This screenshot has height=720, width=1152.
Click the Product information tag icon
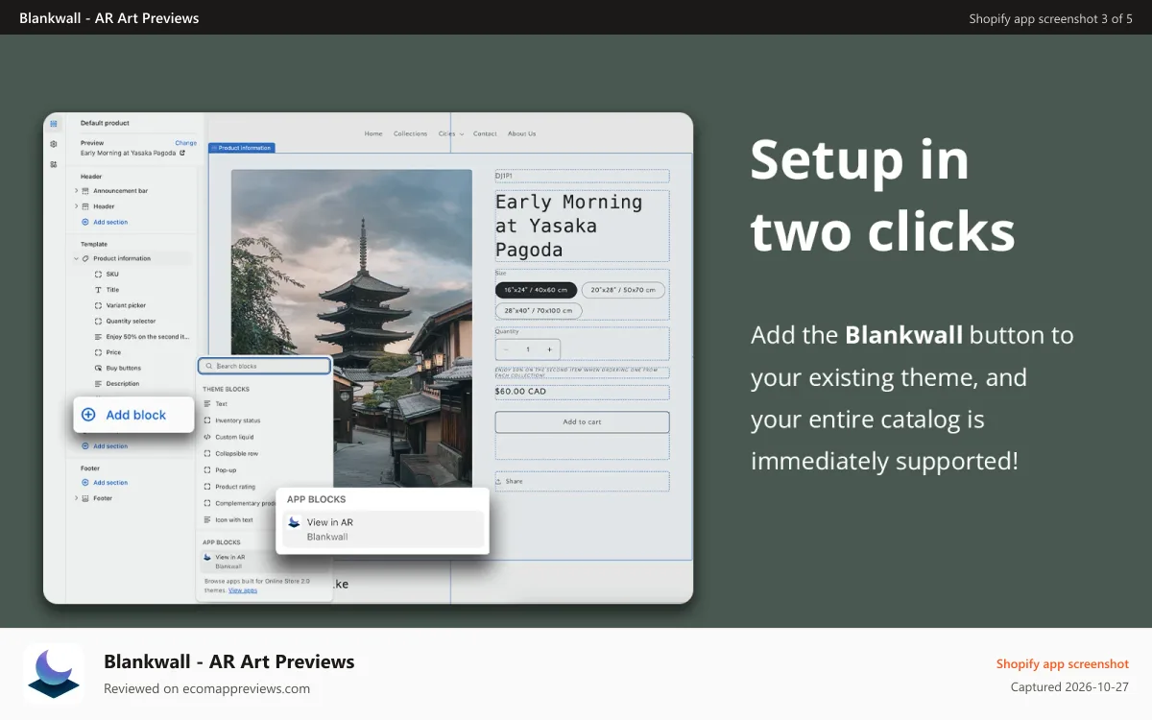(x=85, y=259)
